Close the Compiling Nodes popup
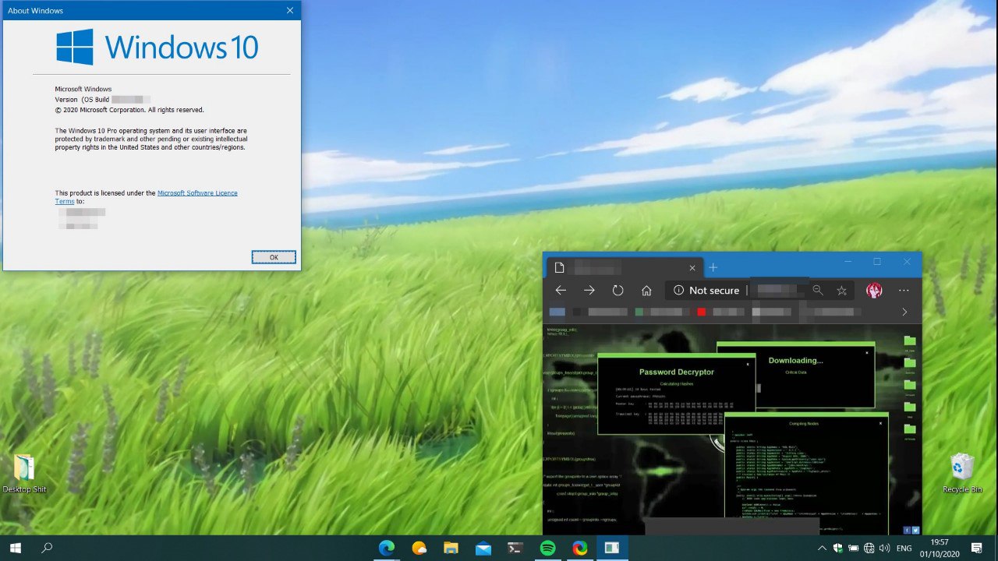Screen dimensions: 998x561 point(881,423)
